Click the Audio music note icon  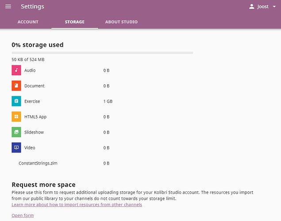pyautogui.click(x=16, y=70)
